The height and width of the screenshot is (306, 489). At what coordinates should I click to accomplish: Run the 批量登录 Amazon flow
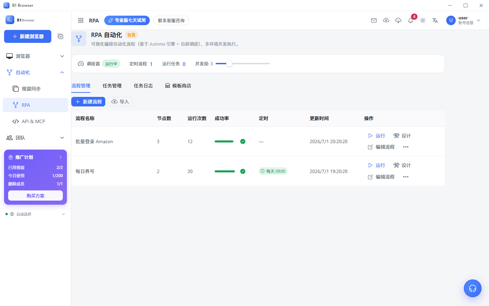(x=377, y=136)
